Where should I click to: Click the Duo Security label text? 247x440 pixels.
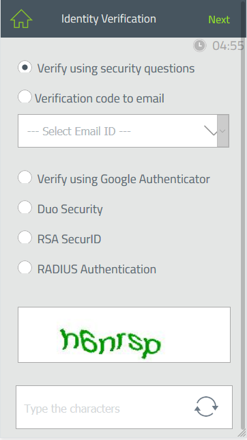(x=70, y=209)
